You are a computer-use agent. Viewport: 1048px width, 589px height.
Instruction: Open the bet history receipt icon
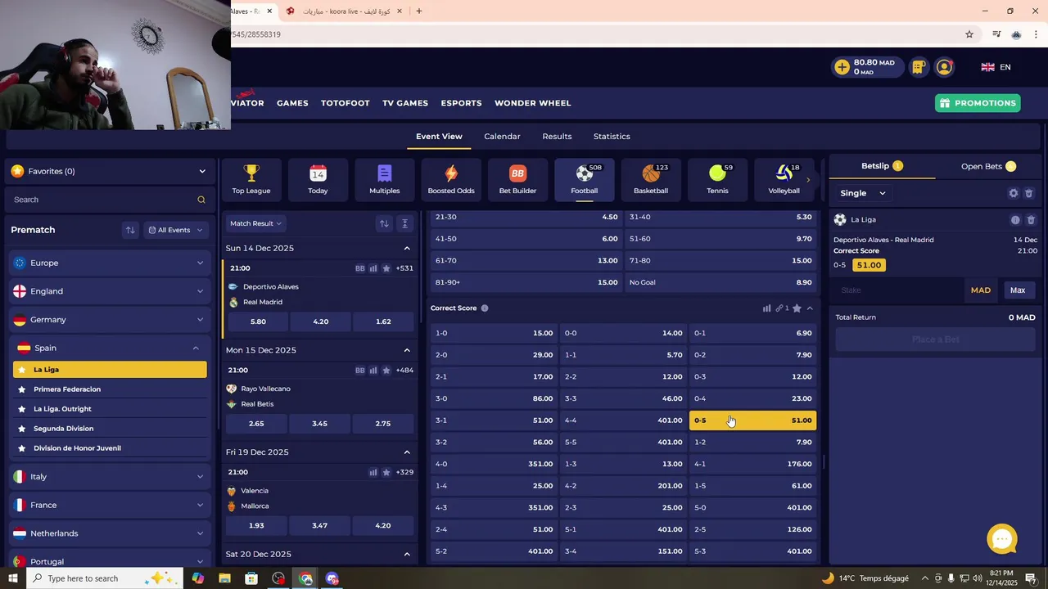click(x=919, y=67)
